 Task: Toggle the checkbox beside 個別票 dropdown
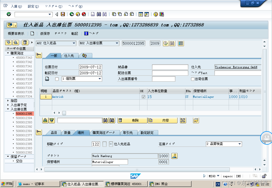tap(57, 79)
